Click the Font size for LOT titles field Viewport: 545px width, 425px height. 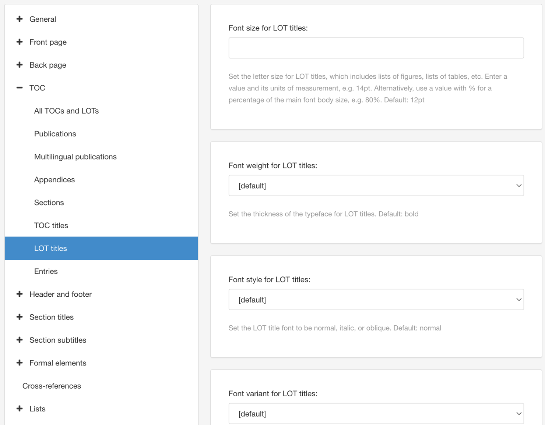click(x=376, y=47)
